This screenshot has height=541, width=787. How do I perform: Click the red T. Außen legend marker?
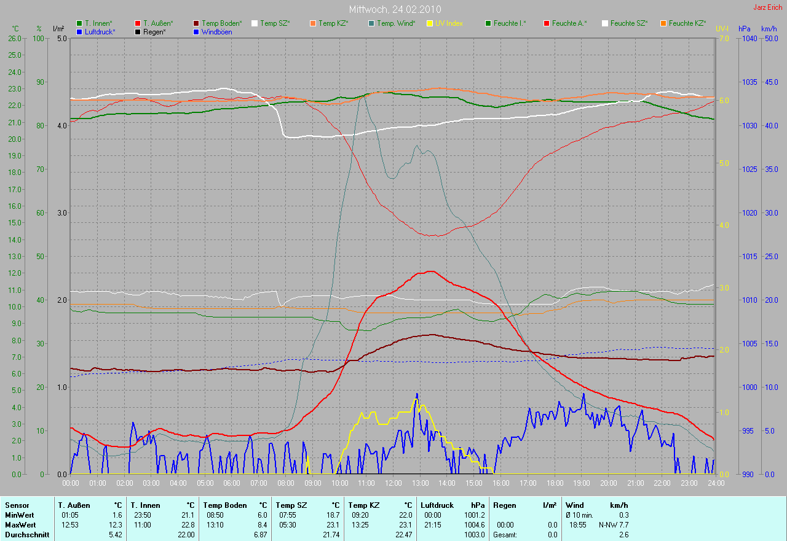(138, 23)
